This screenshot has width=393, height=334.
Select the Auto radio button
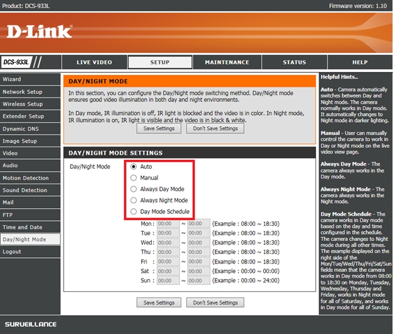pos(133,167)
